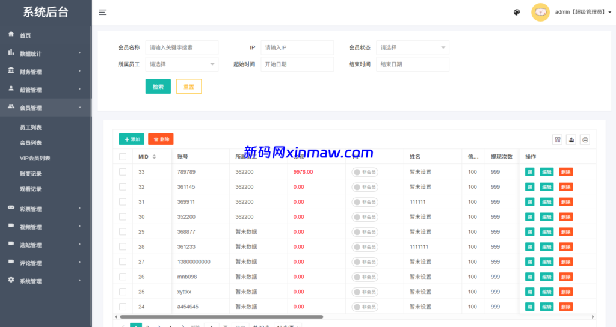Expand the 超管管理 sidebar menu
Image resolution: width=616 pixels, height=327 pixels.
(x=46, y=90)
